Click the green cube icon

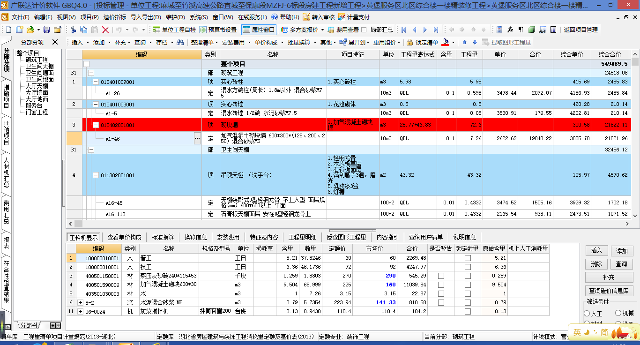point(531,30)
